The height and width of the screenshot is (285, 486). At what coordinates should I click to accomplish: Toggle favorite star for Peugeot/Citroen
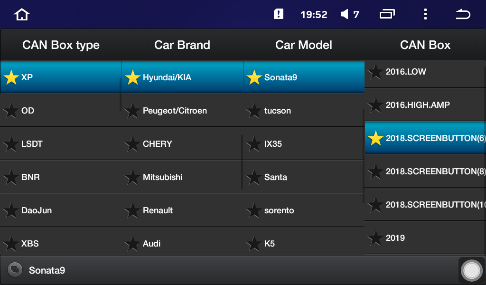132,111
